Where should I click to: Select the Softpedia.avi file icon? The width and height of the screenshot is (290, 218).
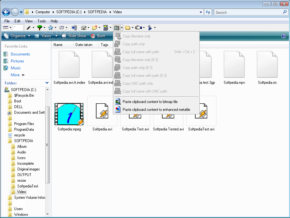[102, 111]
